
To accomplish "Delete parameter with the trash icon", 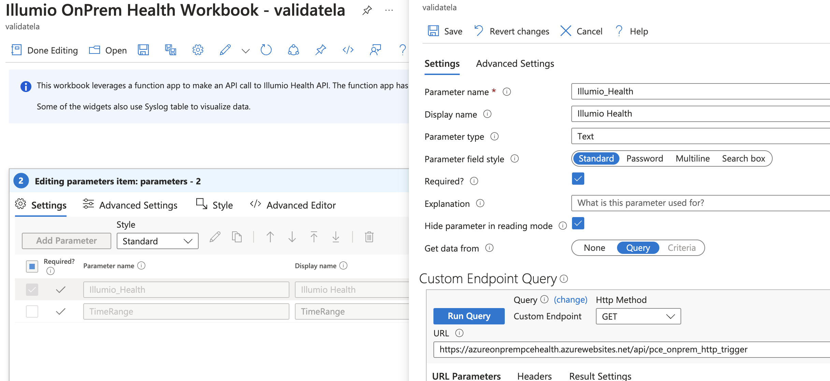I will tap(369, 237).
